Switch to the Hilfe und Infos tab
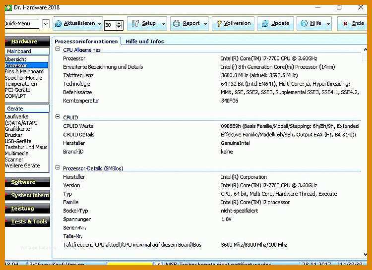The height and width of the screenshot is (270, 372). [145, 41]
